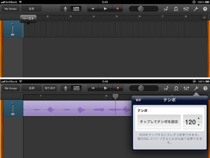Open loop browser in top toolbar

click(x=176, y=9)
